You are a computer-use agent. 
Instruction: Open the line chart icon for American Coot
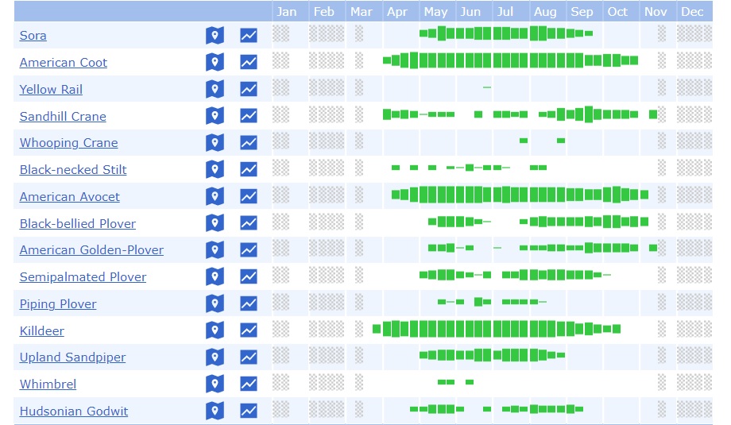(249, 63)
